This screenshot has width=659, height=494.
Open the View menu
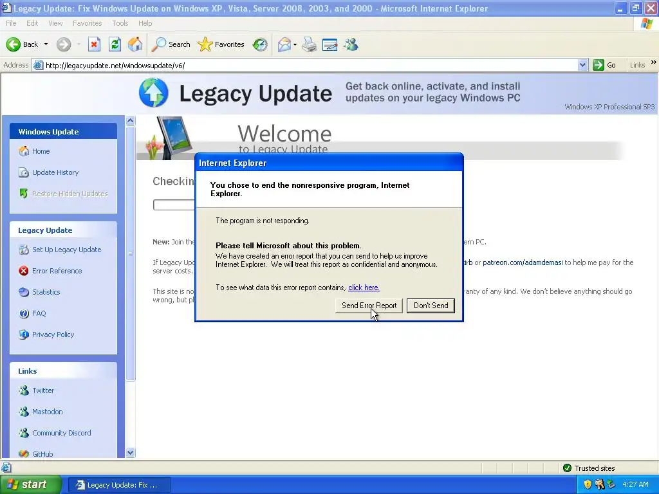click(x=55, y=23)
